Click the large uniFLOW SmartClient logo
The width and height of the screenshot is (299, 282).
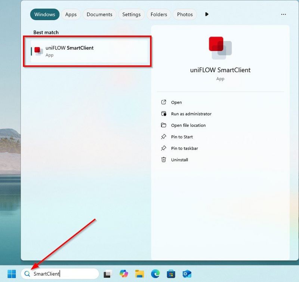pyautogui.click(x=220, y=48)
